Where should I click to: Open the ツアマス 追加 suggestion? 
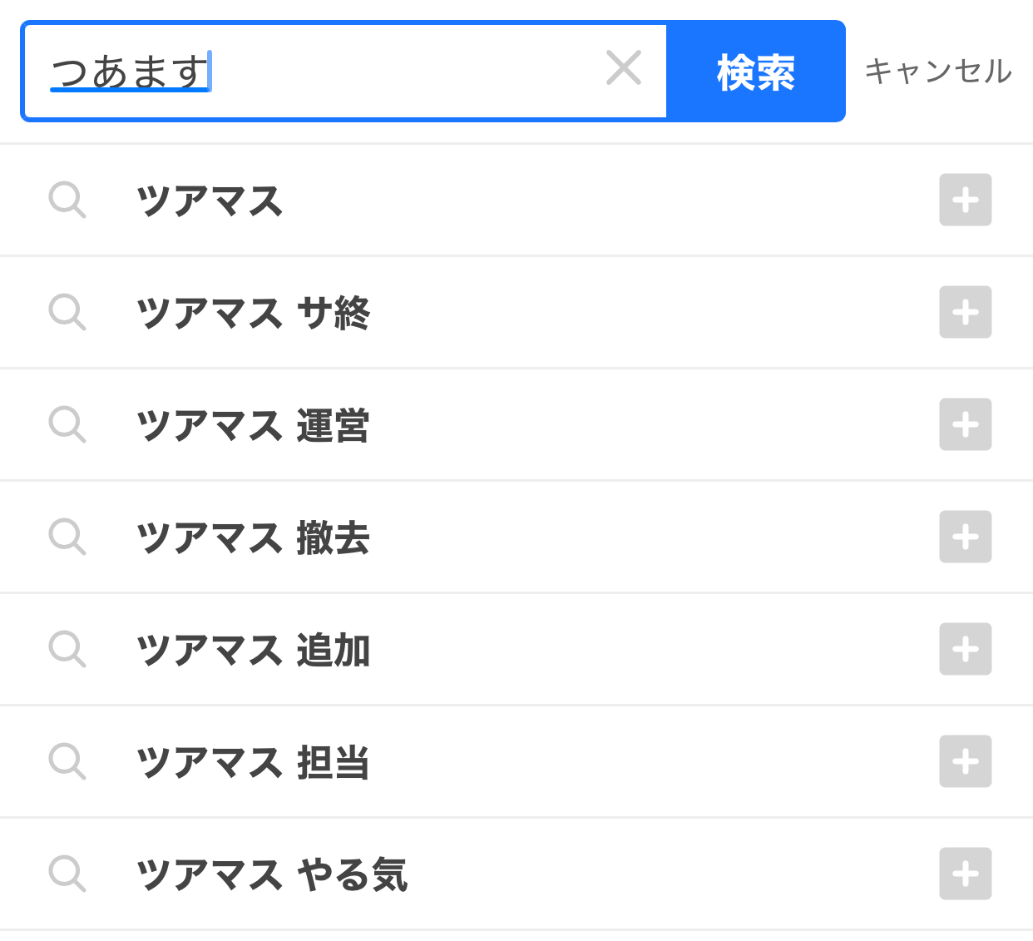click(516, 650)
